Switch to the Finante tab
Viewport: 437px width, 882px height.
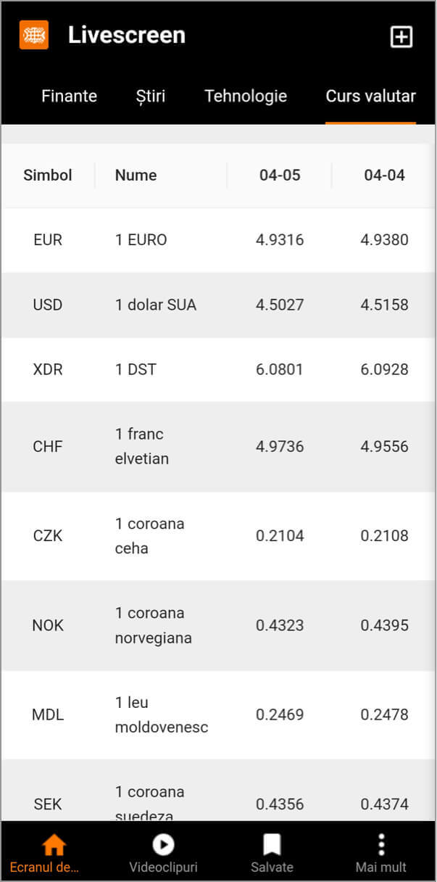point(69,96)
